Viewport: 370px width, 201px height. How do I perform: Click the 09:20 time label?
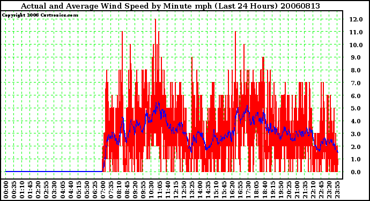tap(135, 190)
